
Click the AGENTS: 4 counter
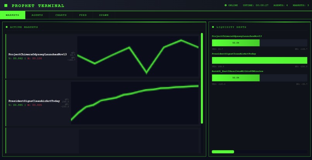pos(281,5)
